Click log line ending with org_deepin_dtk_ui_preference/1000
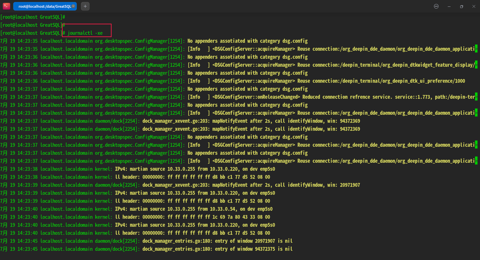Viewport: 480px width, 260px height. point(232,81)
